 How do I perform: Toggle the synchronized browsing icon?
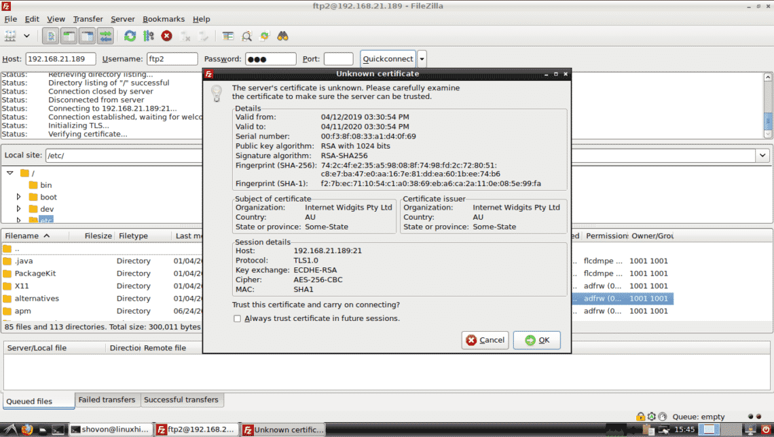click(x=263, y=36)
